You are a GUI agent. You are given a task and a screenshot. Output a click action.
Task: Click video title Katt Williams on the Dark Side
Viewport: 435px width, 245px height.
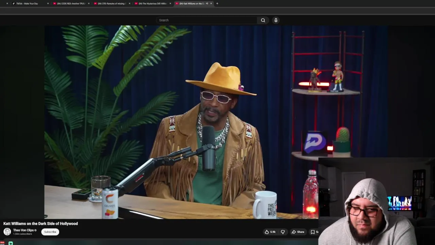40,224
